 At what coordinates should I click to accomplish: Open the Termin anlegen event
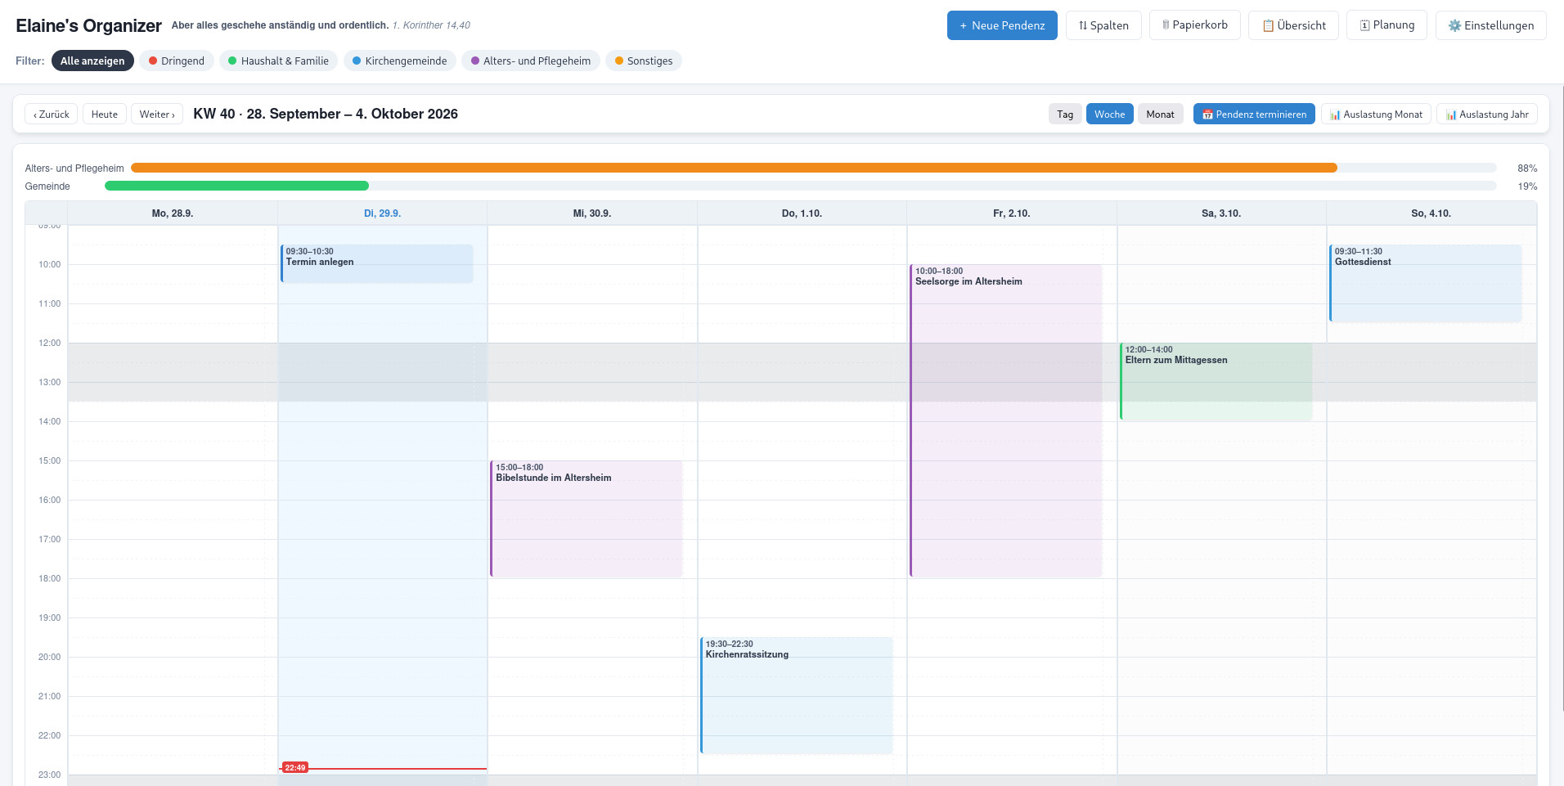tap(377, 263)
